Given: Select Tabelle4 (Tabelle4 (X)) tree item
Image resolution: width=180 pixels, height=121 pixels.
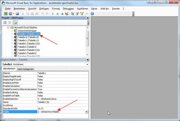Looking at the screenshot, I should point(29,50).
